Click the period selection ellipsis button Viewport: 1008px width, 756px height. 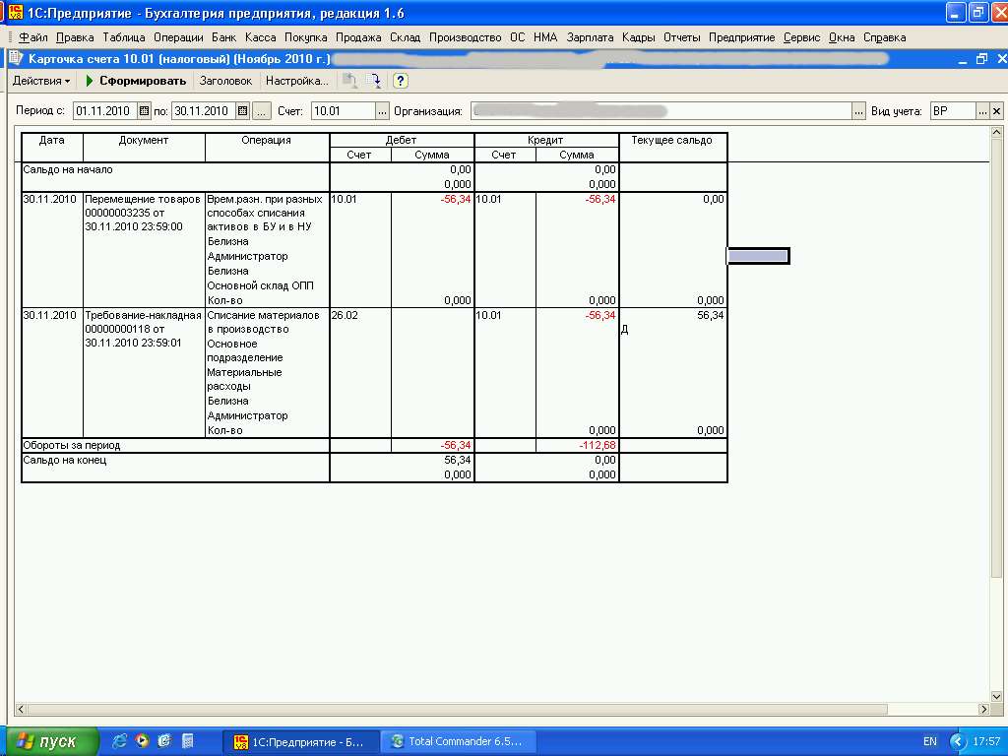pyautogui.click(x=260, y=111)
